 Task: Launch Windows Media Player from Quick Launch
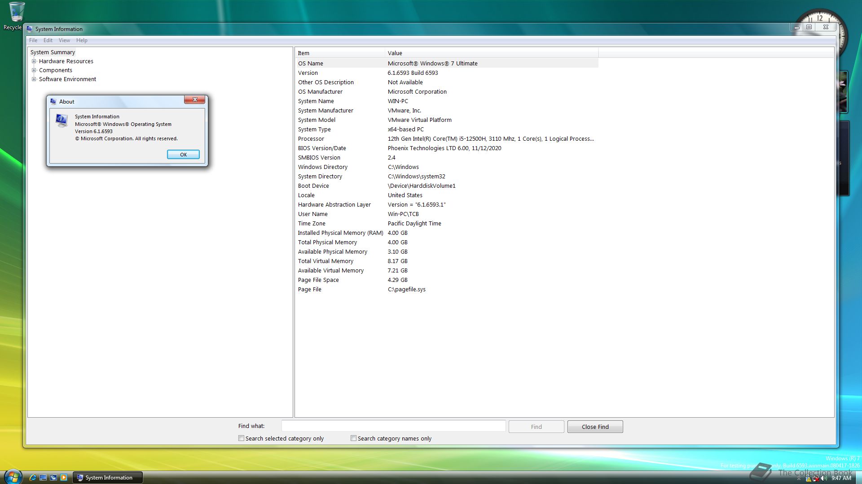tap(64, 478)
